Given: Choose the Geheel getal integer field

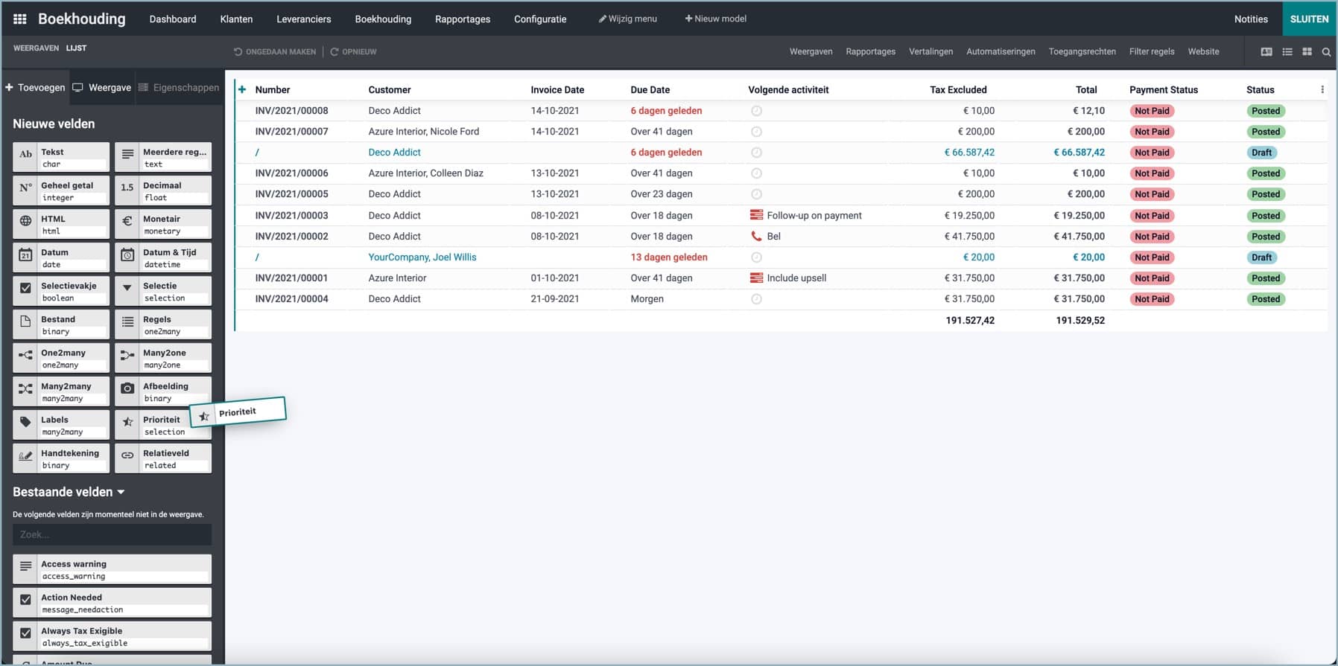Looking at the screenshot, I should (61, 190).
